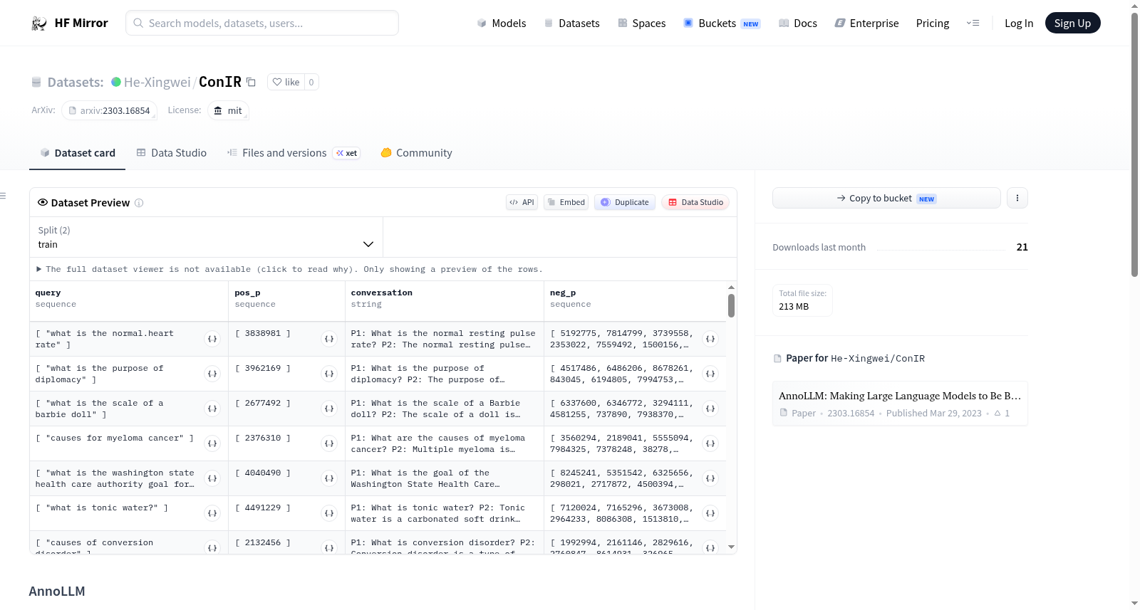Go to Datasets in the top navigation
Screen dimensions: 1140x610
point(572,23)
